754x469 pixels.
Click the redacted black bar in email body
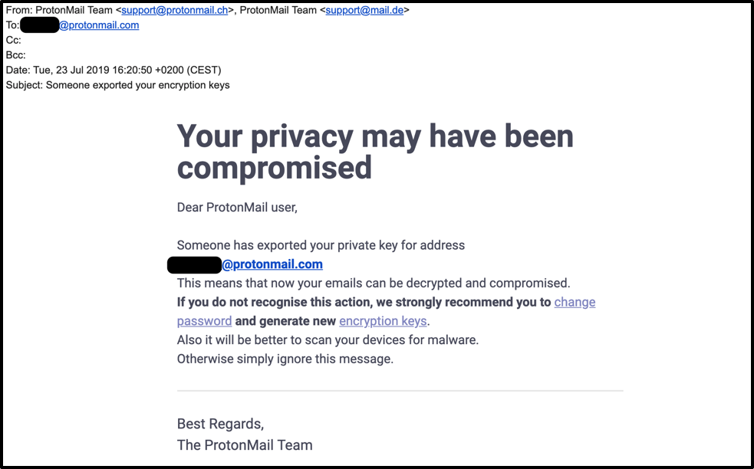[195, 265]
